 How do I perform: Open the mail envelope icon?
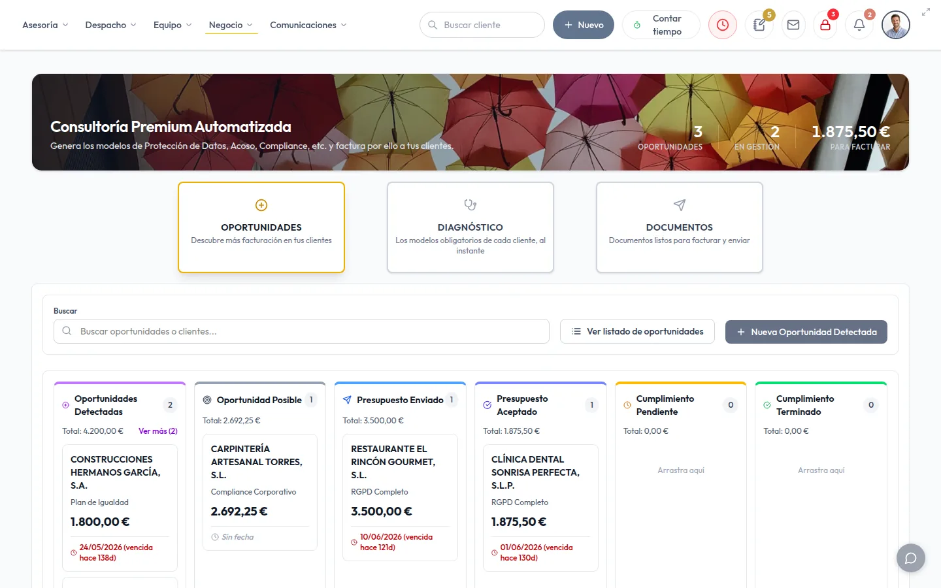tap(793, 25)
